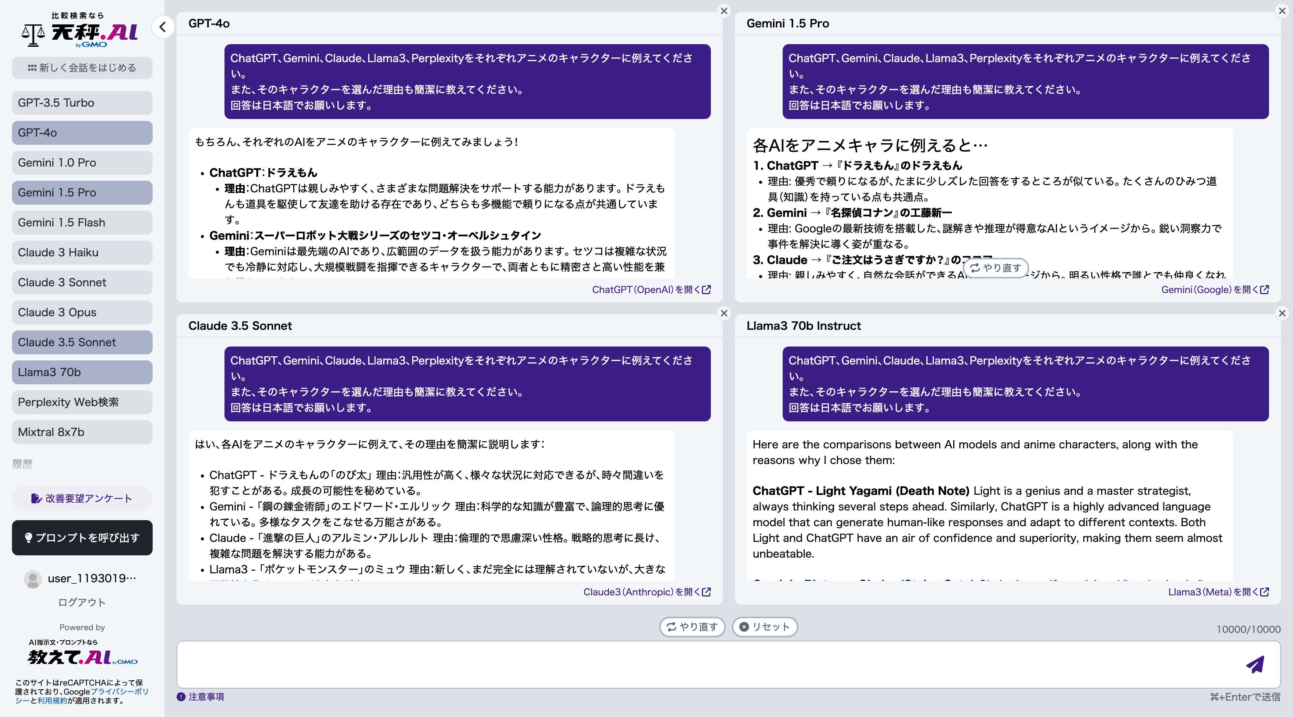Click the 各AIをアニメキャラに例えると heading
The image size is (1293, 717).
pos(870,146)
